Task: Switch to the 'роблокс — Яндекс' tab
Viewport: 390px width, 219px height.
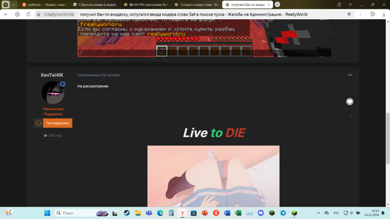Action: pyautogui.click(x=44, y=4)
